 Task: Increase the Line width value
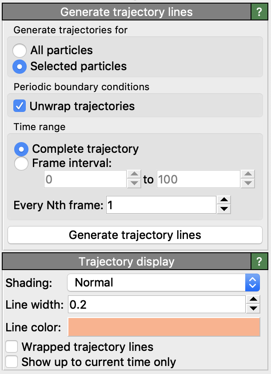(253, 300)
